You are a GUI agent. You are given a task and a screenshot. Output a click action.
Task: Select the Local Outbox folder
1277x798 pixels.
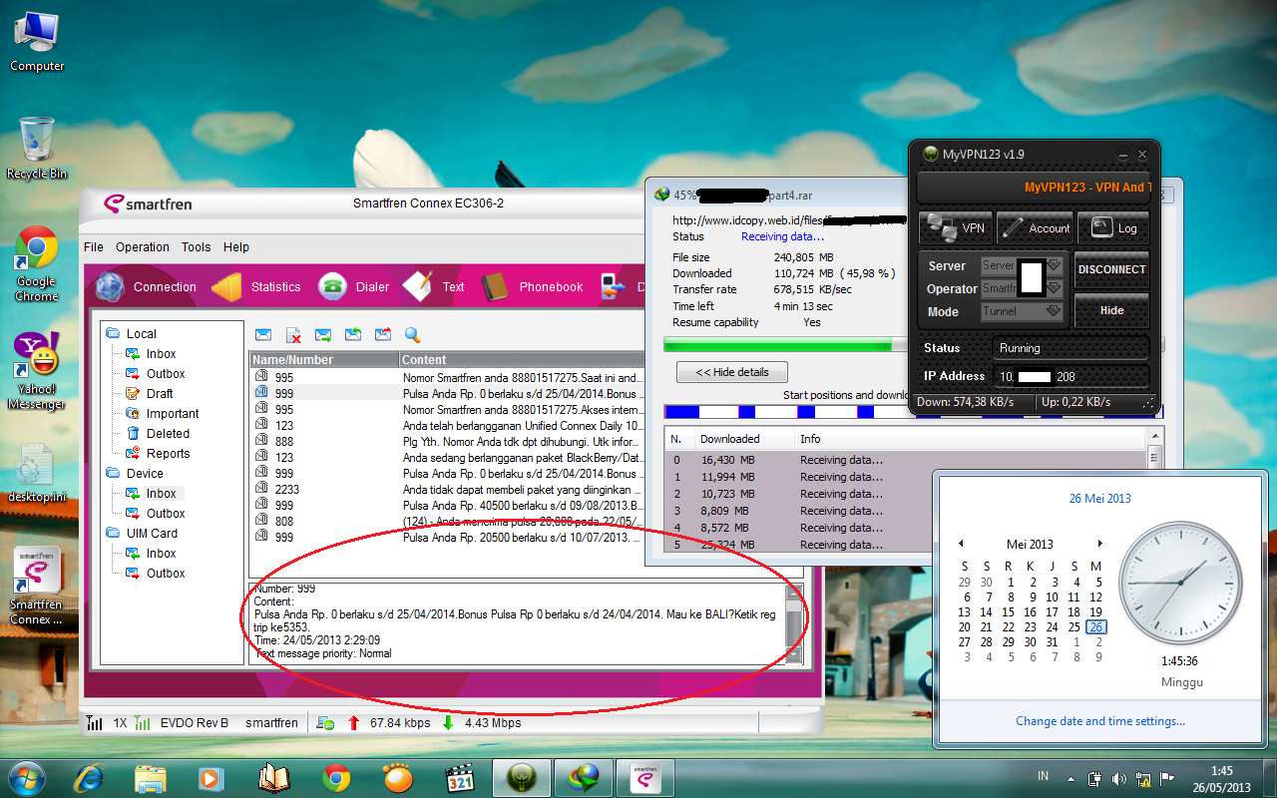pyautogui.click(x=166, y=374)
